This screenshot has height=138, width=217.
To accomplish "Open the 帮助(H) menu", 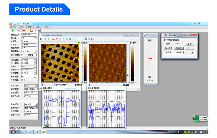I will pos(47,27).
